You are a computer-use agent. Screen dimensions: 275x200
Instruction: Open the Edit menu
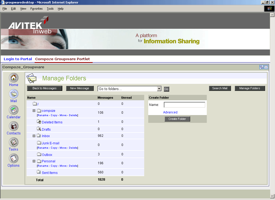pos(13,9)
